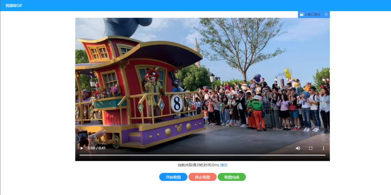Play the video with the play icon
The height and width of the screenshot is (195, 391).
82,148
